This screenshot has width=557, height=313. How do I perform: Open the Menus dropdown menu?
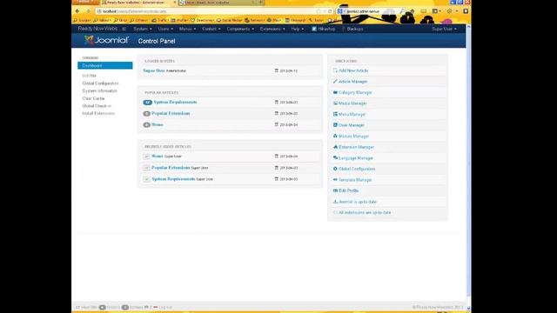point(187,29)
